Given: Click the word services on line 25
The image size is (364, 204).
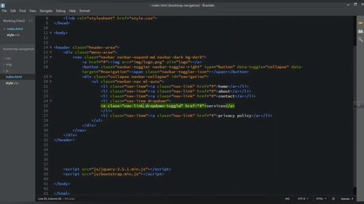Looking at the screenshot, I should 216,106.
